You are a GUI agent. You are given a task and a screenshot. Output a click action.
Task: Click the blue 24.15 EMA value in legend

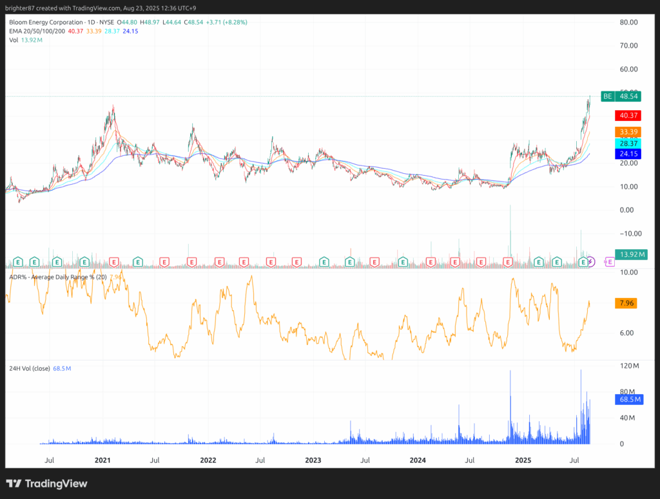(130, 31)
